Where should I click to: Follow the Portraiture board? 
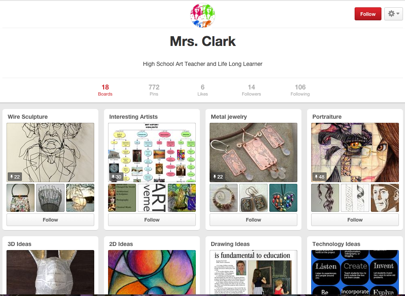point(355,220)
